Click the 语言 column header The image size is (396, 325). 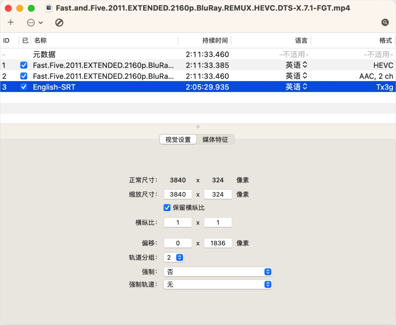click(x=271, y=40)
